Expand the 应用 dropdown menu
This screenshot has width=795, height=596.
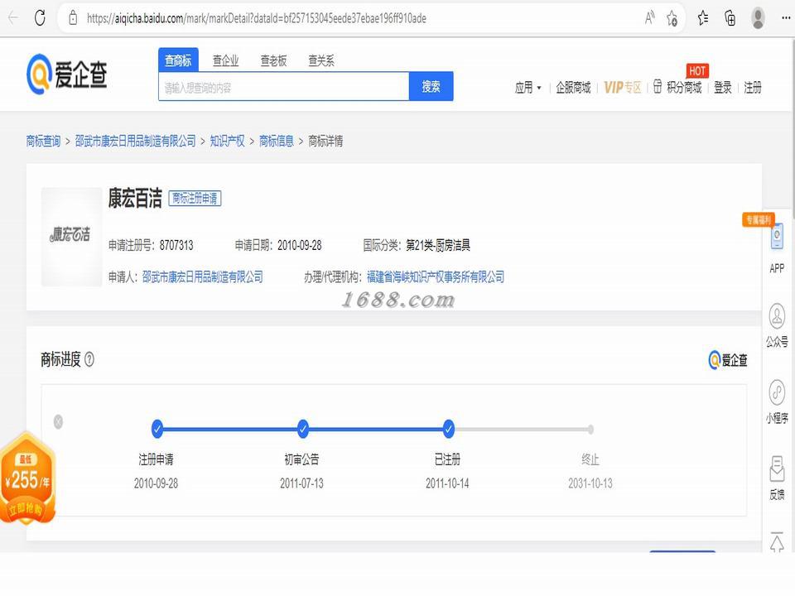[528, 87]
